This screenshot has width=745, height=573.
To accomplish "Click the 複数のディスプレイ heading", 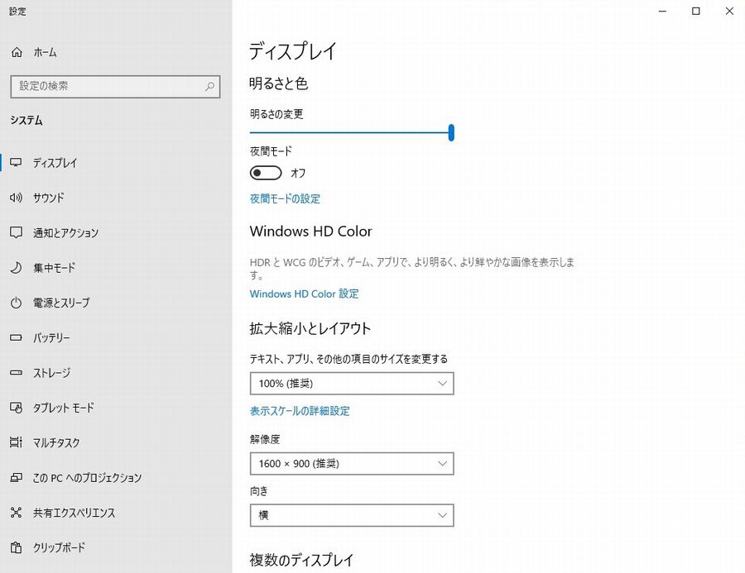I will (301, 560).
